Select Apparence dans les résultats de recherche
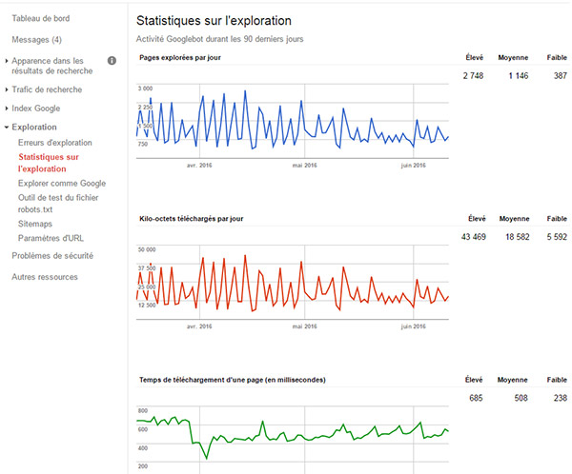 (x=52, y=66)
